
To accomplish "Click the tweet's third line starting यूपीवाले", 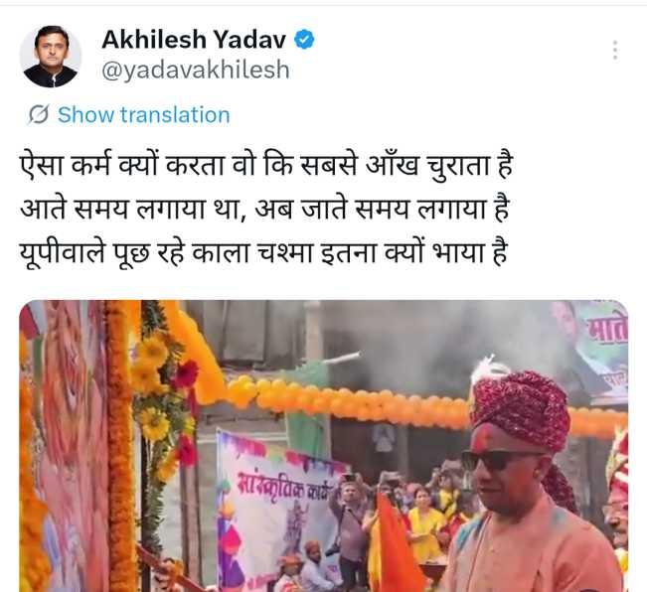I will [263, 252].
